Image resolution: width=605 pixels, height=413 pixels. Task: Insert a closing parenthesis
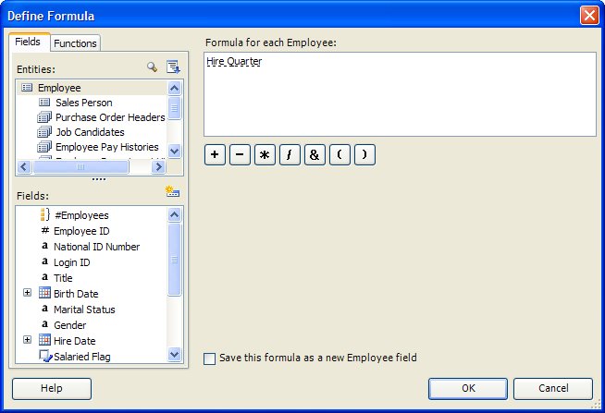coord(364,155)
